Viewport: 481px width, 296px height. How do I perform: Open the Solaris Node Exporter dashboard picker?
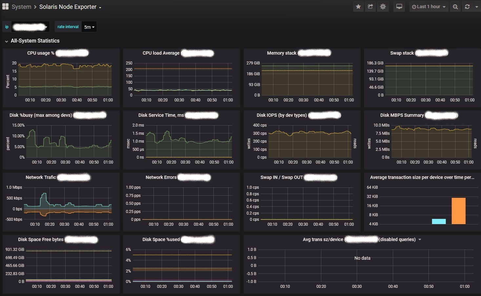70,7
